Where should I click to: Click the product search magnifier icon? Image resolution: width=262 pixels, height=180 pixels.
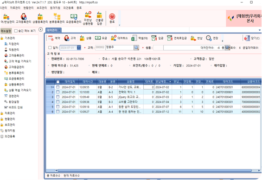tap(227, 48)
